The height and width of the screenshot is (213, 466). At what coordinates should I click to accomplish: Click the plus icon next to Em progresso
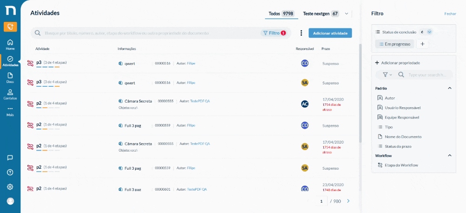click(x=422, y=44)
